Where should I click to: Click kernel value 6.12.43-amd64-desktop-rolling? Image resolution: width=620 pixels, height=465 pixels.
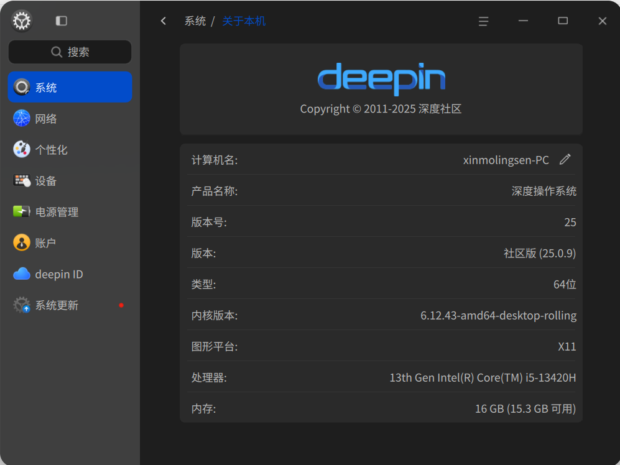[x=498, y=316]
